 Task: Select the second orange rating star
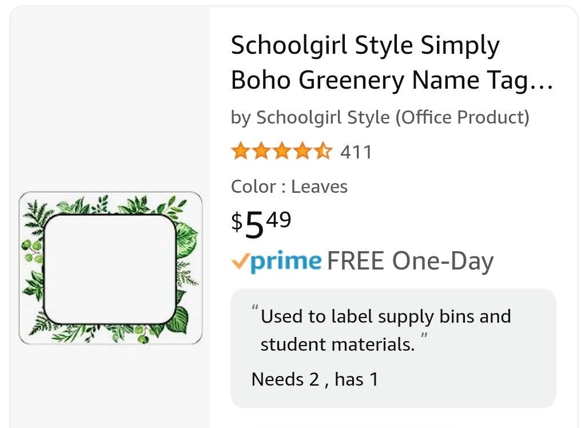(261, 151)
